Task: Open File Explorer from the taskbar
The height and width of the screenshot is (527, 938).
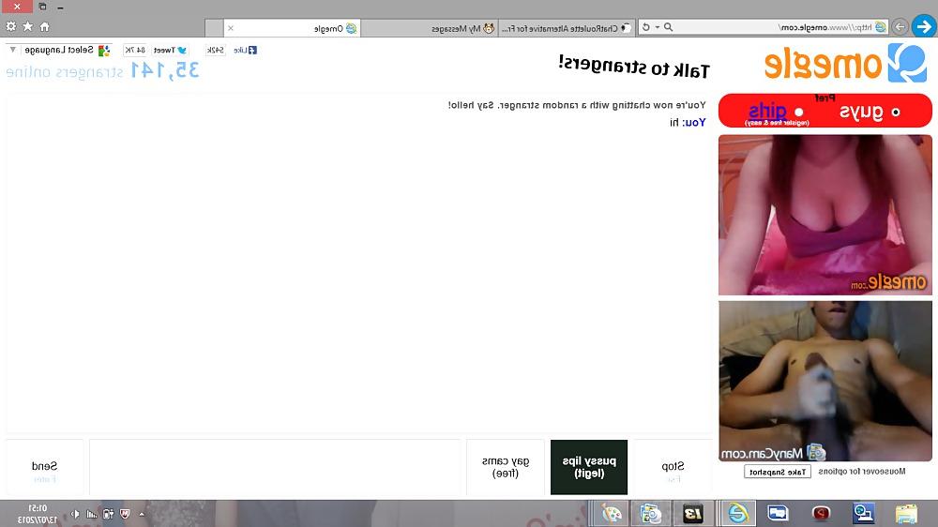Action: pyautogui.click(x=906, y=513)
